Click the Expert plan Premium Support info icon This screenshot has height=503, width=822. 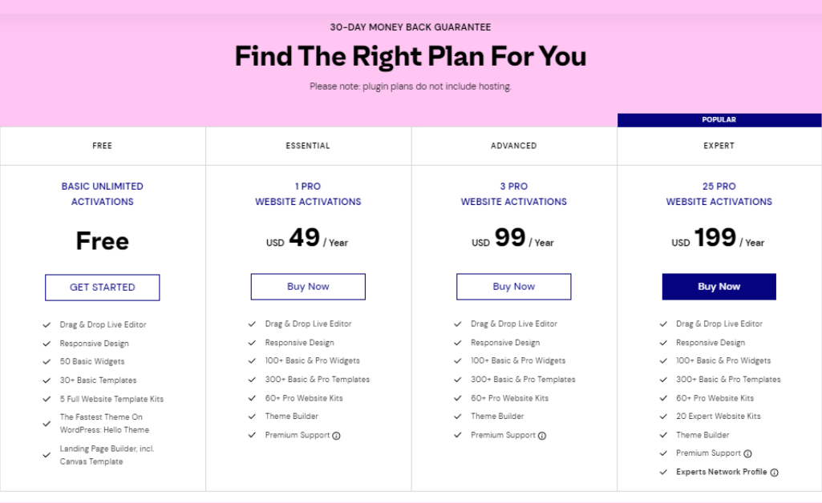pos(747,454)
